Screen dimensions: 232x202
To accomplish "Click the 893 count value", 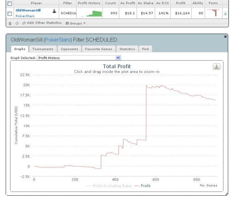I will [x=114, y=13].
